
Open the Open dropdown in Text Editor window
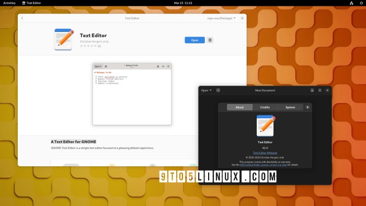[x=207, y=90]
